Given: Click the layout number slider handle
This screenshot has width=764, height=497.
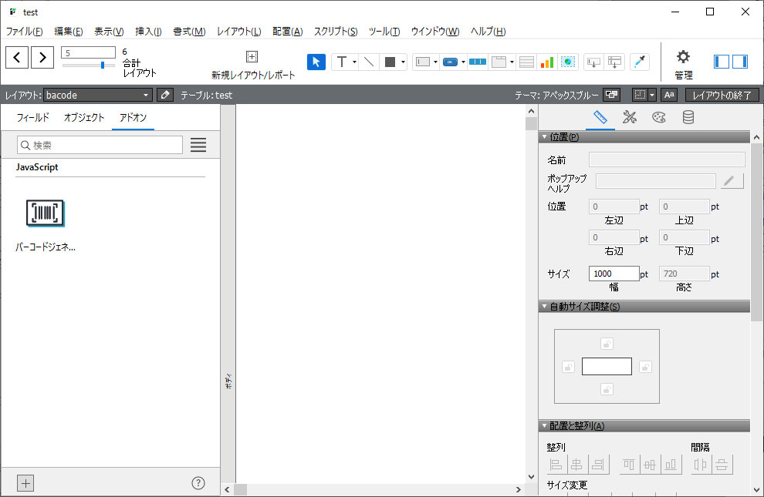Looking at the screenshot, I should (103, 65).
